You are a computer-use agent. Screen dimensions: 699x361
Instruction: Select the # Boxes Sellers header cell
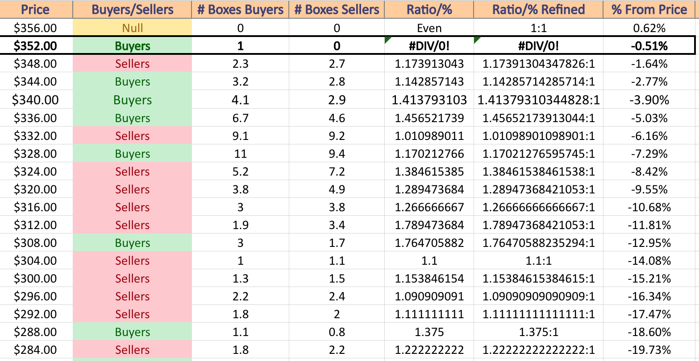pos(337,9)
